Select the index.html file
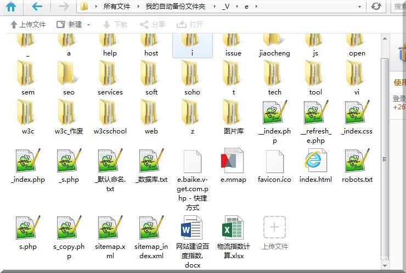 (315, 166)
